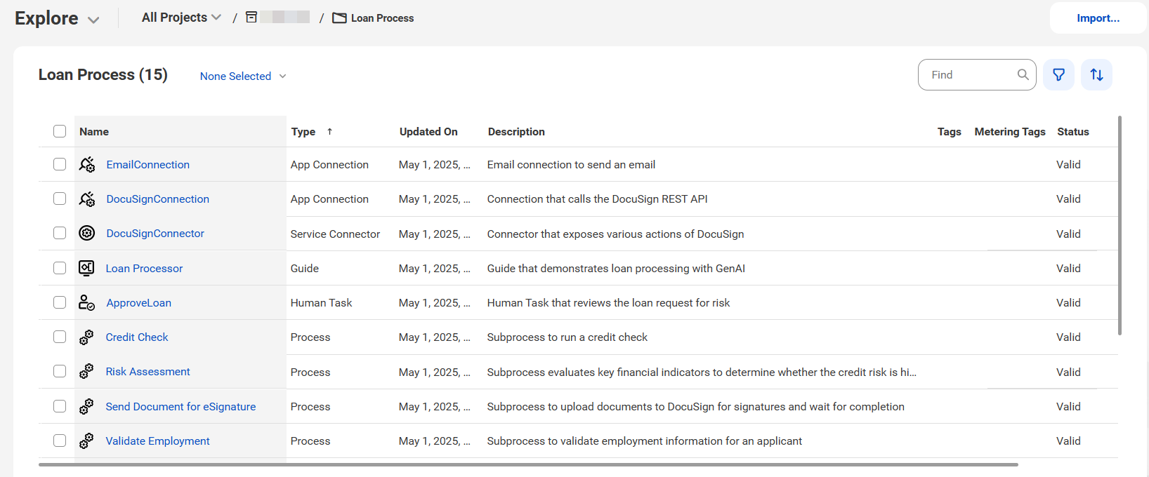The height and width of the screenshot is (477, 1149).
Task: Check the ApproveLoan row checkbox
Action: [x=60, y=302]
